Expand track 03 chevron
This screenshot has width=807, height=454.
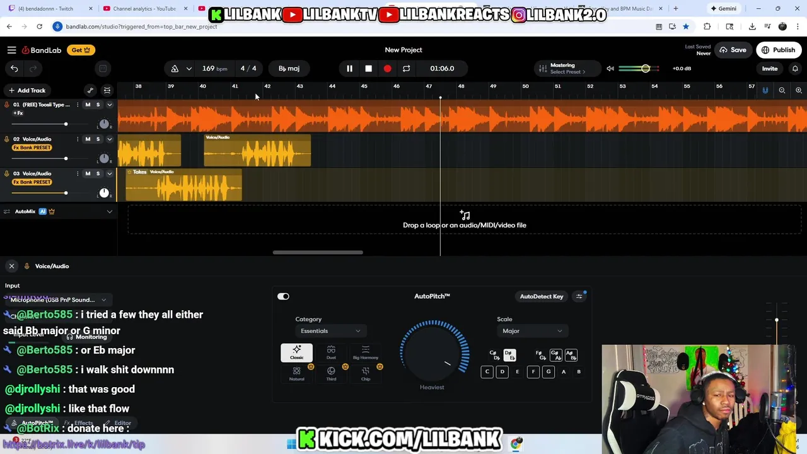click(109, 173)
